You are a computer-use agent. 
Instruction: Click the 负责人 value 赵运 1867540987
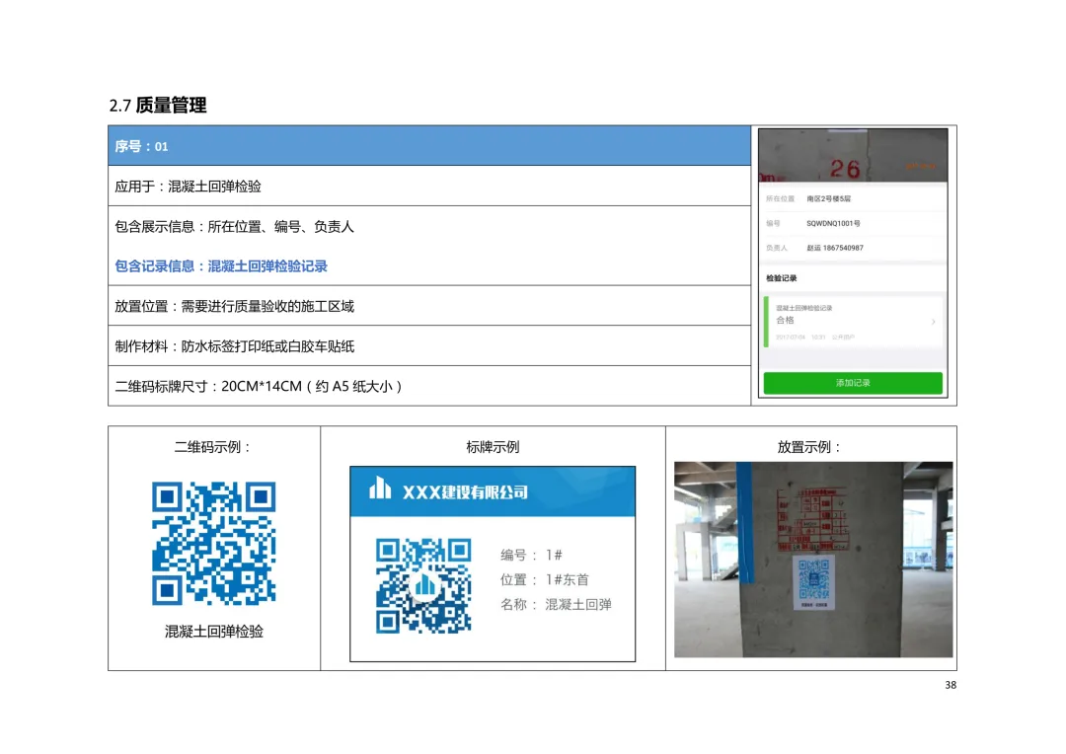(x=835, y=248)
